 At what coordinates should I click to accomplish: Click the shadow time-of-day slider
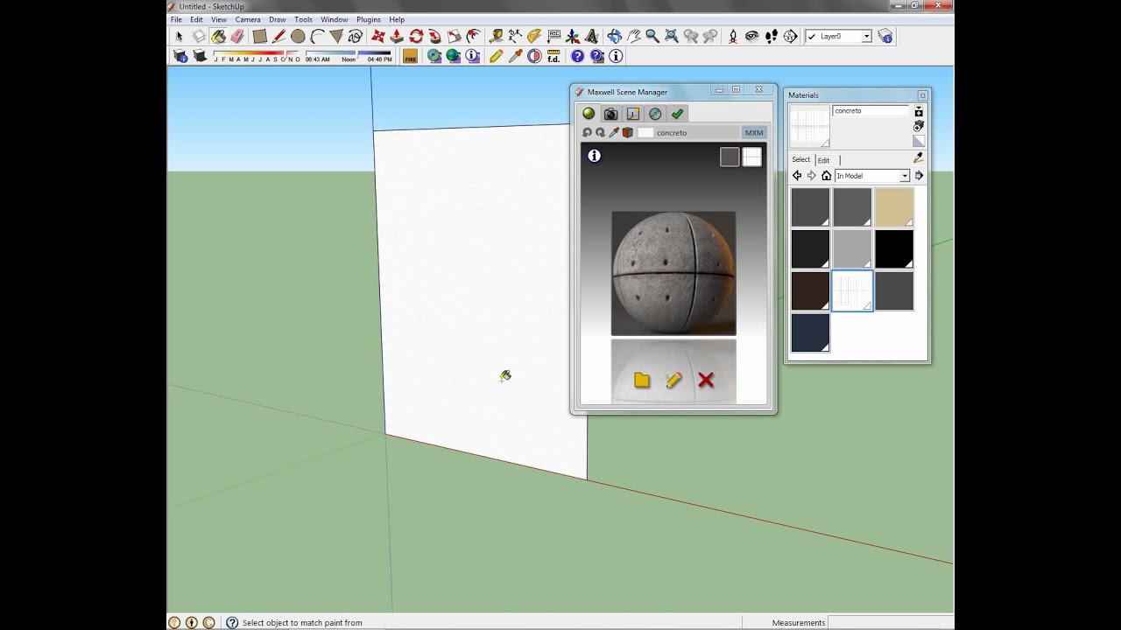coord(349,54)
